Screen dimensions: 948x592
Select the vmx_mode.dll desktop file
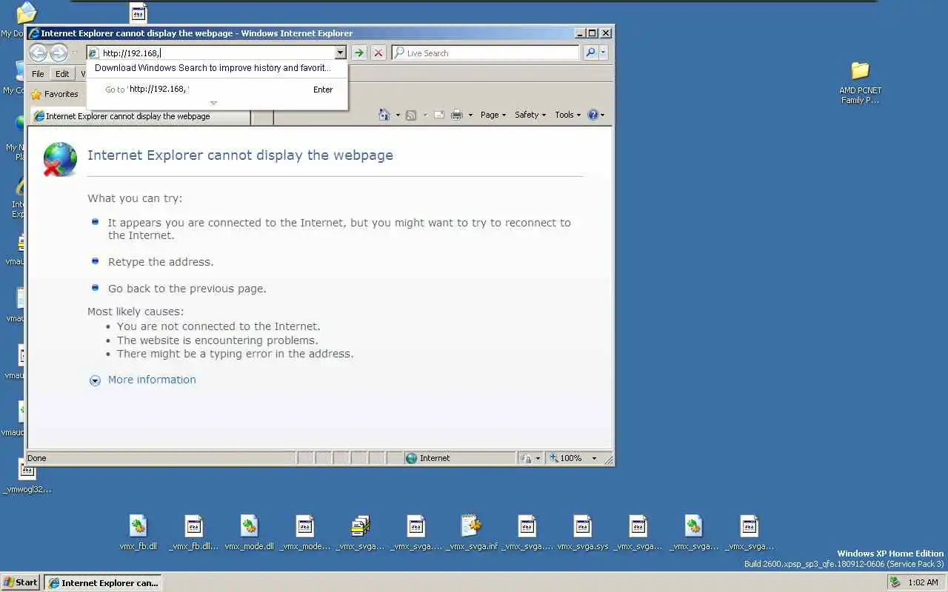(250, 533)
